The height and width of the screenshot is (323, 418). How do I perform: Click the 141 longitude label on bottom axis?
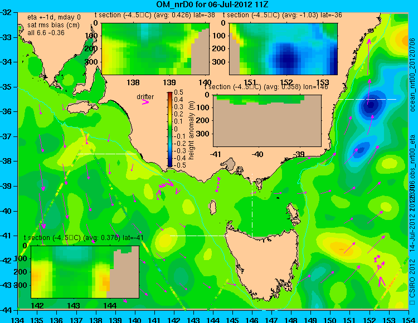point(154,319)
